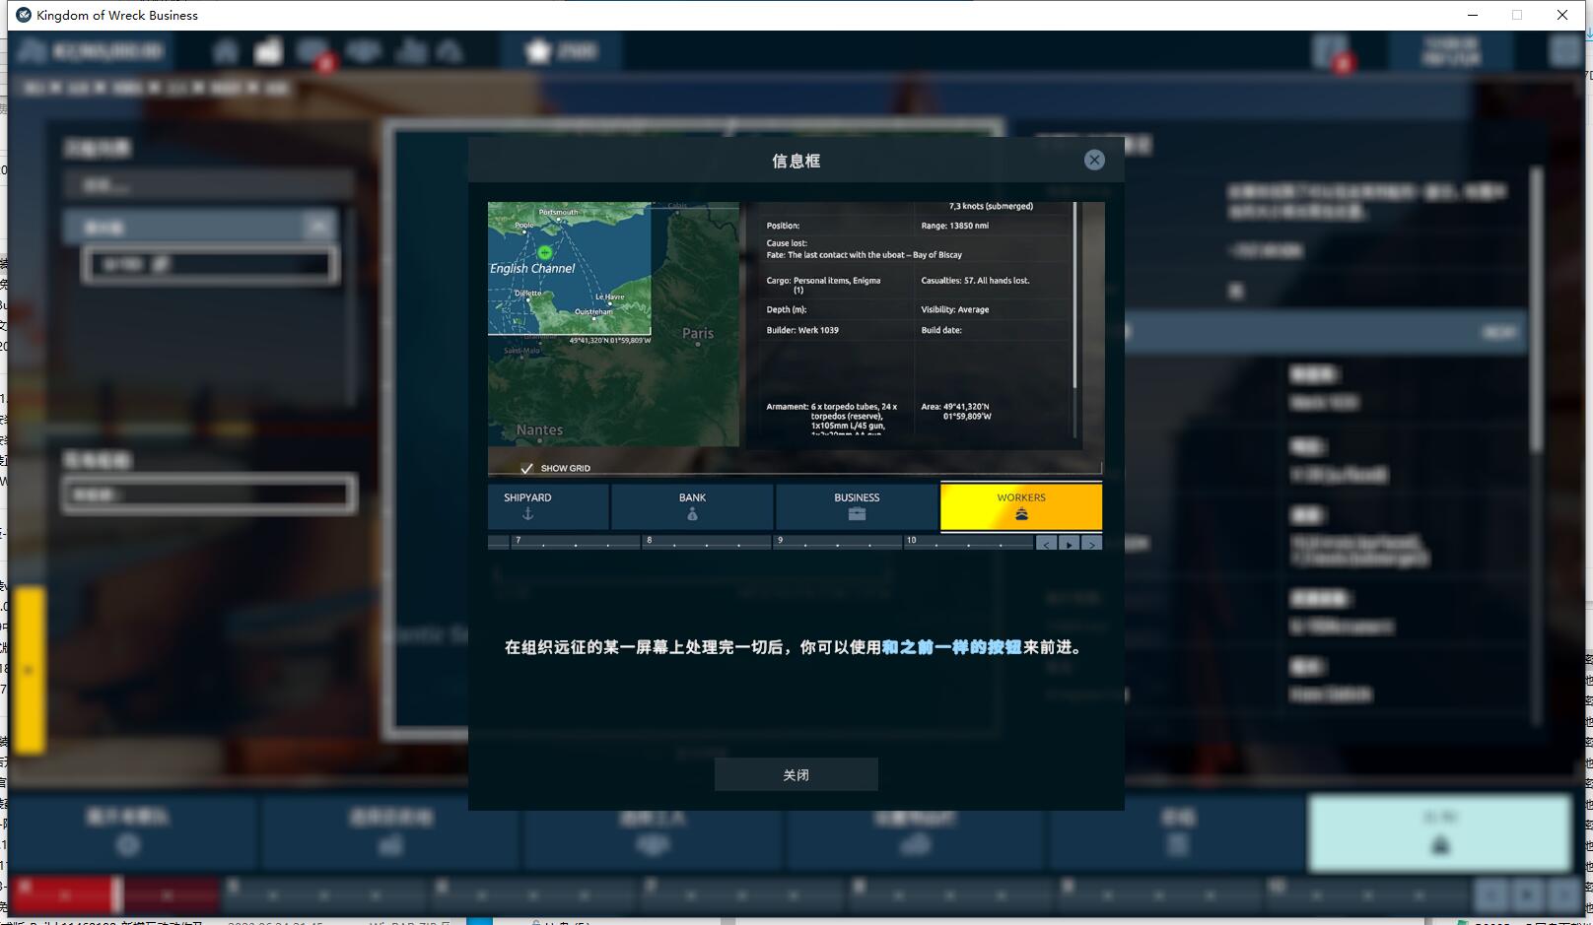This screenshot has height=925, width=1593.
Task: Click the bank money bag icon
Action: click(x=692, y=514)
